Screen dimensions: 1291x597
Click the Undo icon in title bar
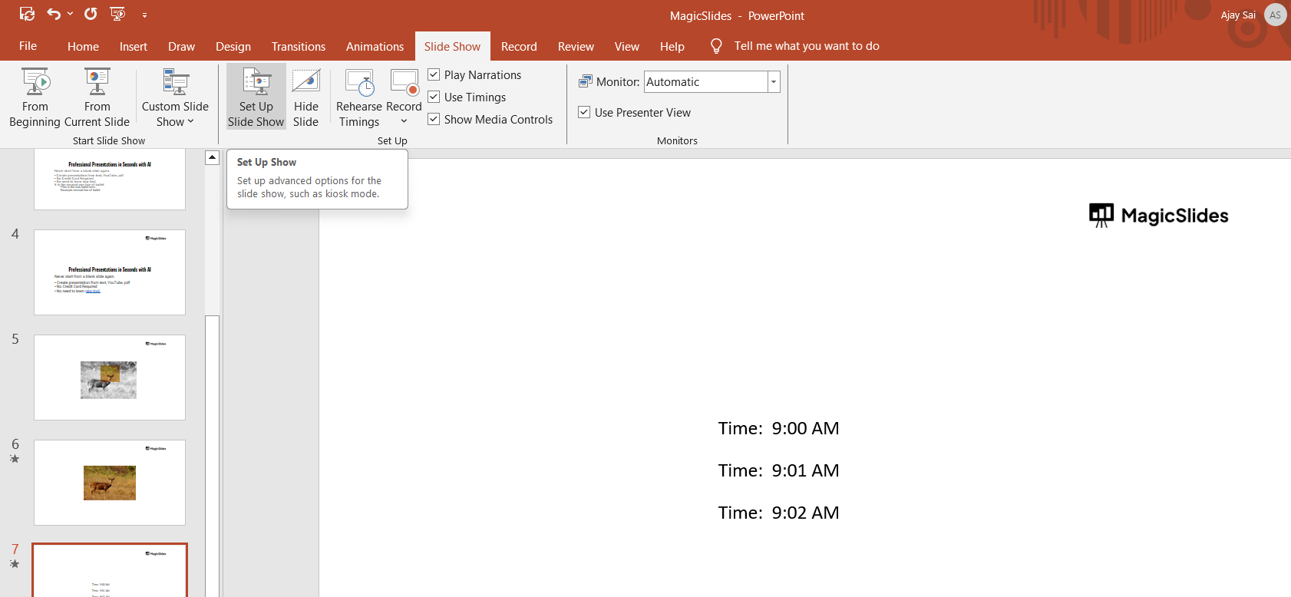[53, 14]
